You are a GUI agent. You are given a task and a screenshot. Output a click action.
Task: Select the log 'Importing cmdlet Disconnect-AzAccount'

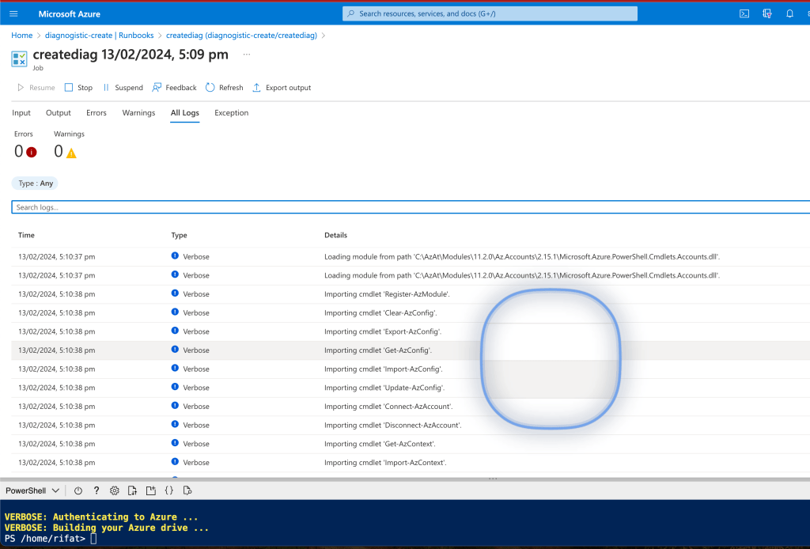tap(411, 425)
